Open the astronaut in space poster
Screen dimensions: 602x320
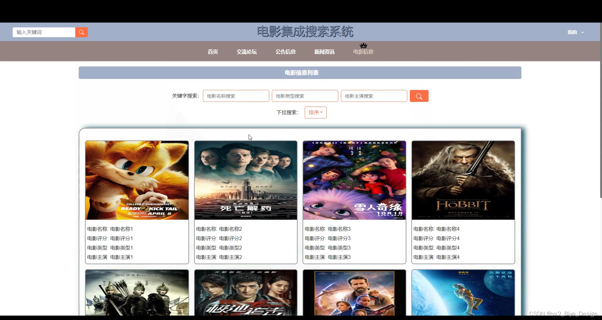click(463, 293)
